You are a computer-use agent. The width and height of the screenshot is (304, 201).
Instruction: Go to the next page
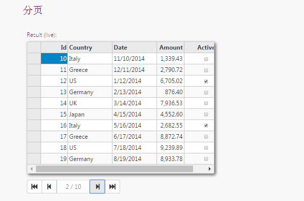pos(97,186)
